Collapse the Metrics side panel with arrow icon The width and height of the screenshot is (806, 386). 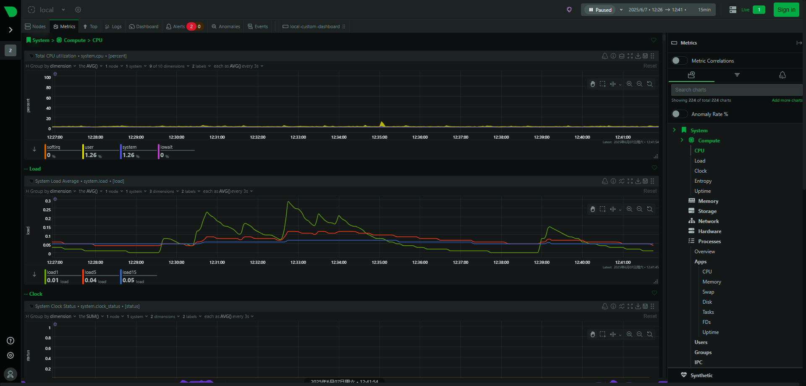pyautogui.click(x=798, y=43)
